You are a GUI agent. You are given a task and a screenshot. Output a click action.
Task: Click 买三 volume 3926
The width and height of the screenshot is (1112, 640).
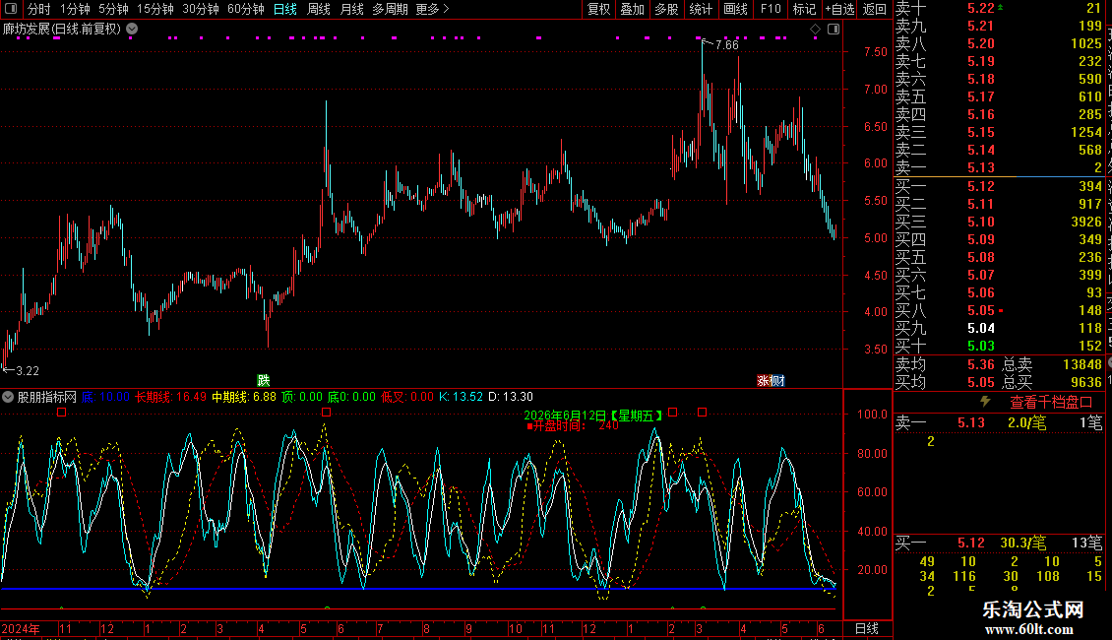(1086, 222)
